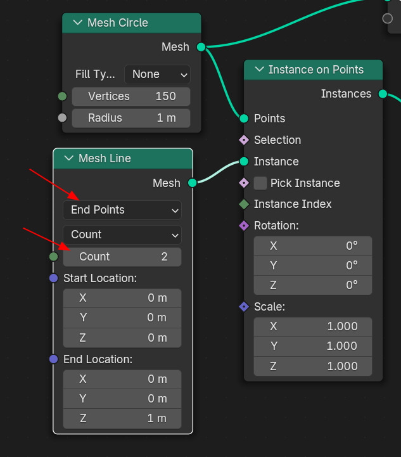Open the End Points mode dropdown
401x457 pixels.
pos(122,210)
